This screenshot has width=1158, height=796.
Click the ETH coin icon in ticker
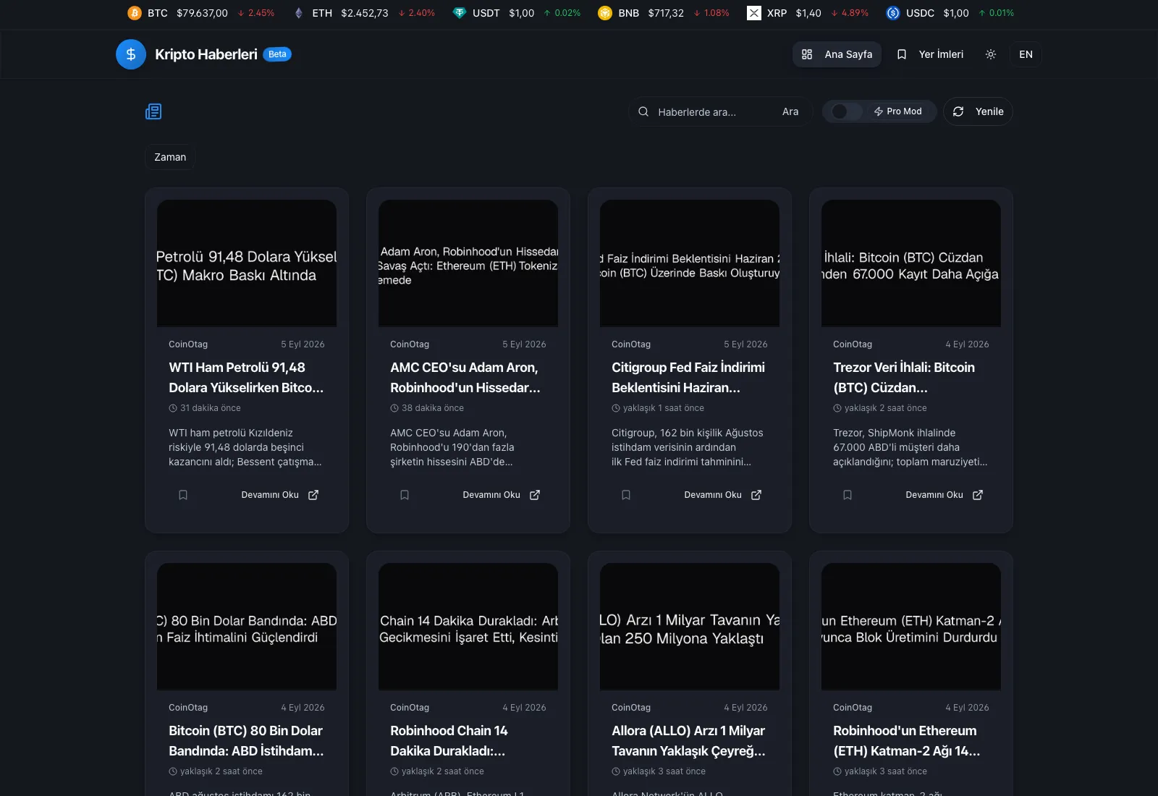coord(299,13)
